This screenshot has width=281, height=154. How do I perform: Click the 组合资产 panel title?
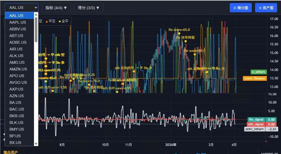(x=11, y=152)
